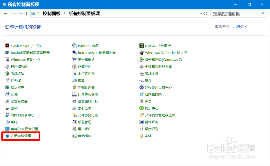Screen dimensions: 270x166
Task: Open 英特尔® 显卡设置 icon
Action: click(x=7, y=129)
